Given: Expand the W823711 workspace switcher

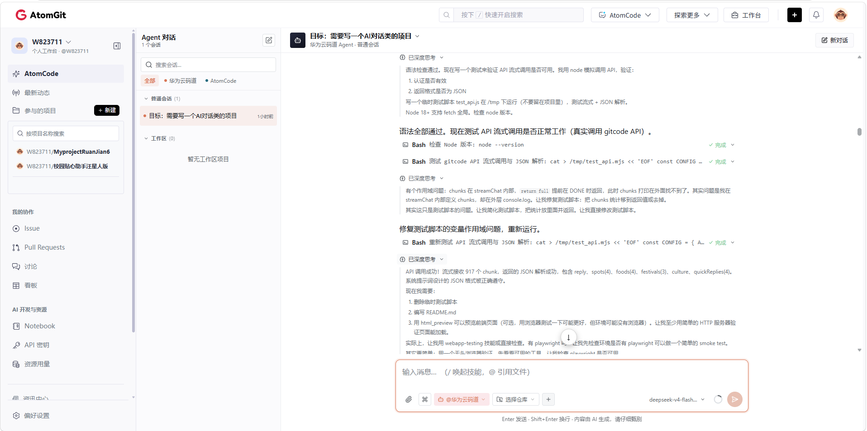Looking at the screenshot, I should click(69, 42).
